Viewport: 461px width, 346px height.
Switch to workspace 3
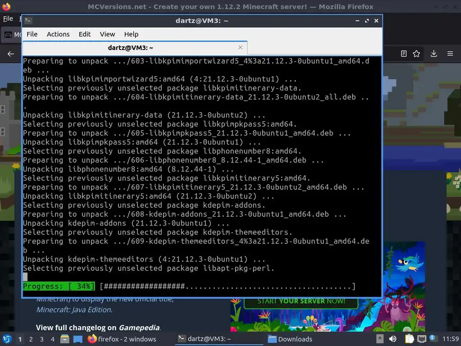coord(42,339)
